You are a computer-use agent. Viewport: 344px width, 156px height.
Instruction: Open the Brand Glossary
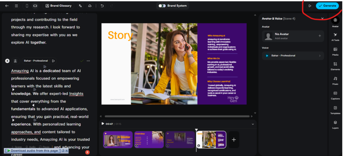coord(58,6)
